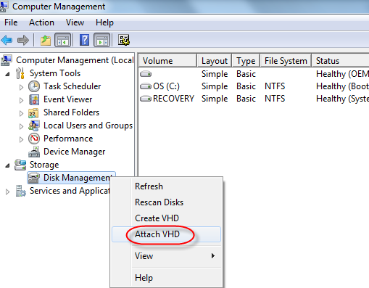This screenshot has width=369, height=288.
Task: Click the disk settings toolbar icon
Action: point(124,40)
